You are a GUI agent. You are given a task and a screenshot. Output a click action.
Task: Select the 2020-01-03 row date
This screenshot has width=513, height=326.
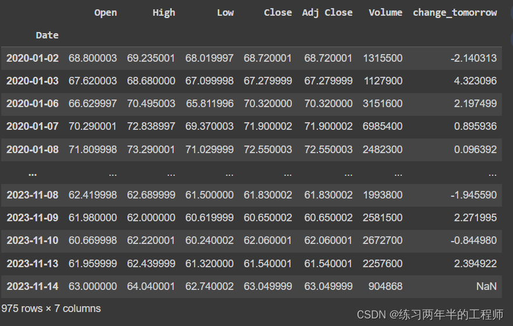[33, 81]
